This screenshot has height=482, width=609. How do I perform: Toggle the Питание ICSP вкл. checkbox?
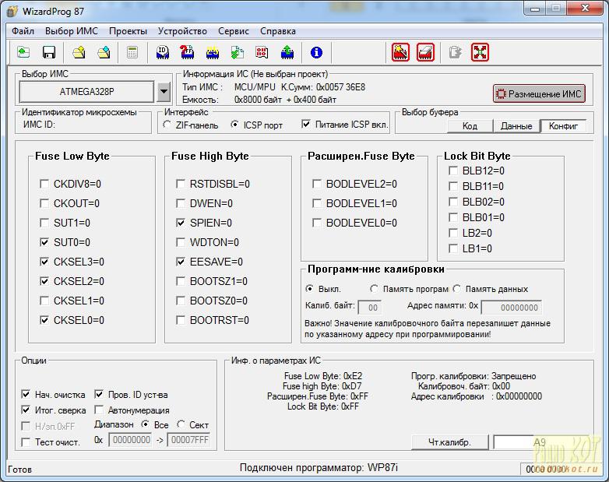click(x=306, y=125)
